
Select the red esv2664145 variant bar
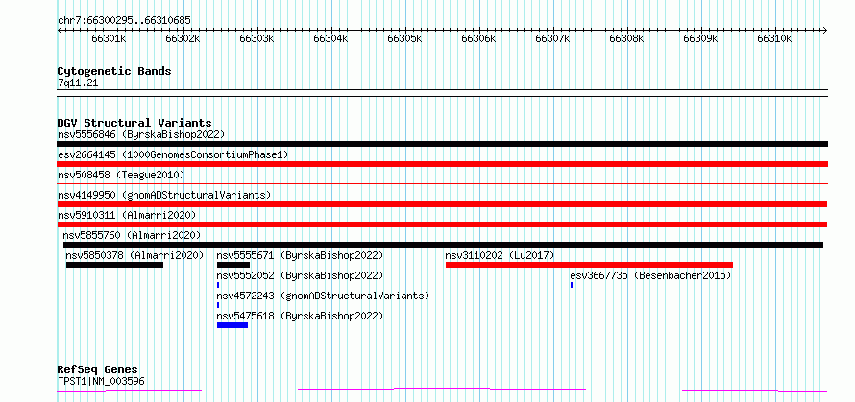click(x=443, y=164)
